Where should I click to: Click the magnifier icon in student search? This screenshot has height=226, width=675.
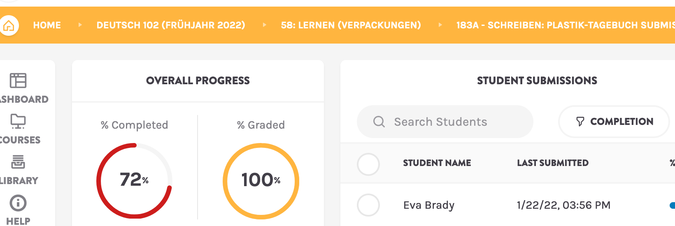379,122
